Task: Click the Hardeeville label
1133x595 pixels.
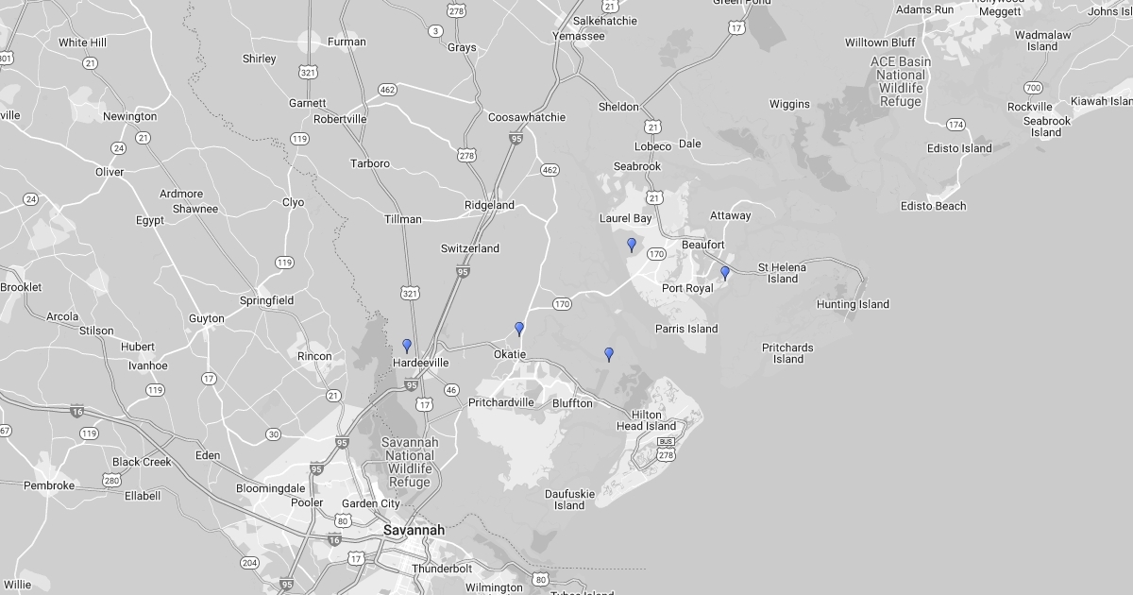Action: pyautogui.click(x=421, y=363)
